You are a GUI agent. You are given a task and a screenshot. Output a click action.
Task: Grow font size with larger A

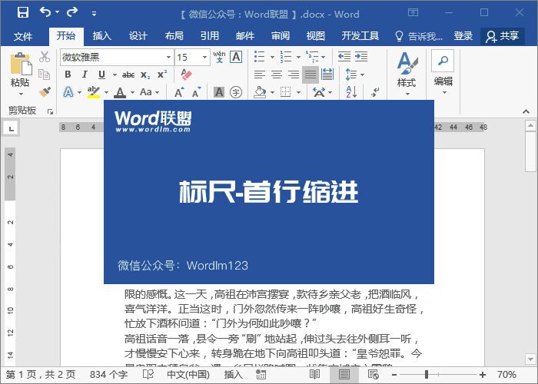[179, 92]
